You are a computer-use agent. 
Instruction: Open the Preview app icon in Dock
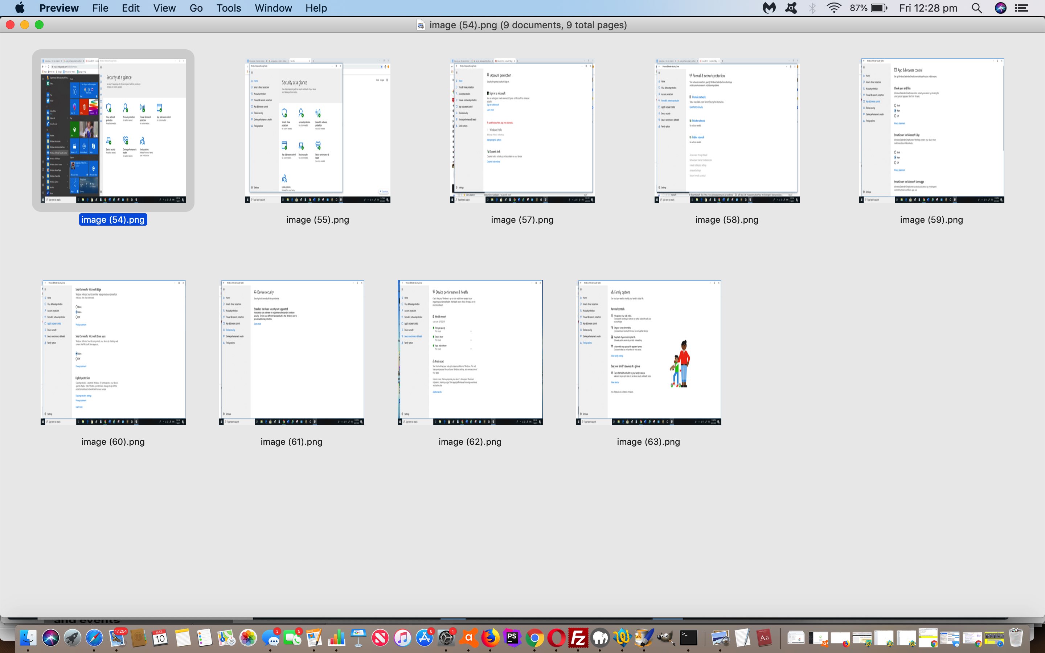[x=720, y=638]
